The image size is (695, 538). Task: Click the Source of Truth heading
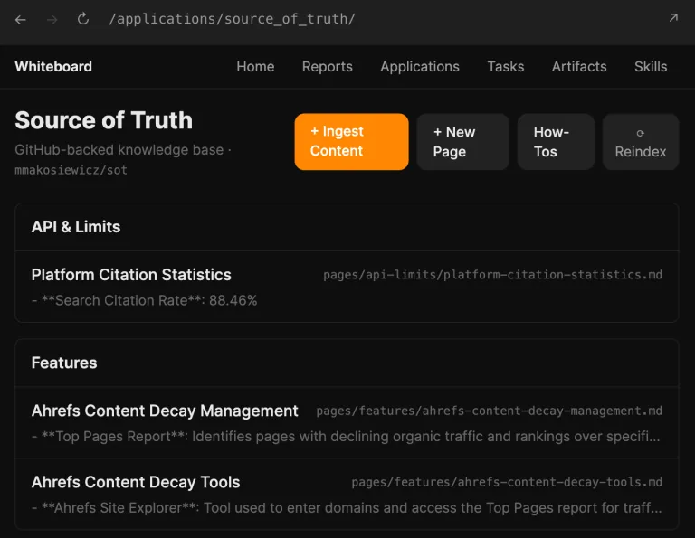click(104, 120)
